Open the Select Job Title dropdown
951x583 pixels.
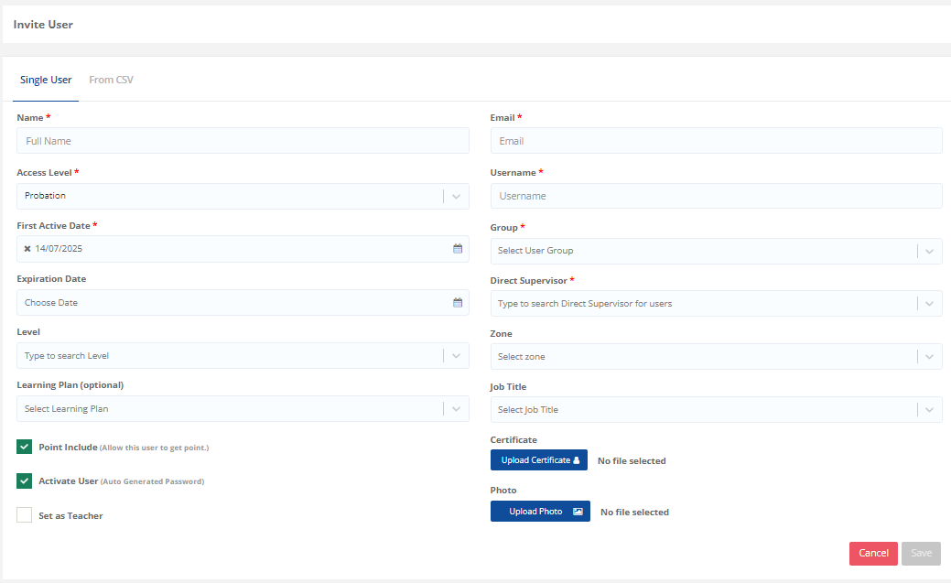[717, 409]
